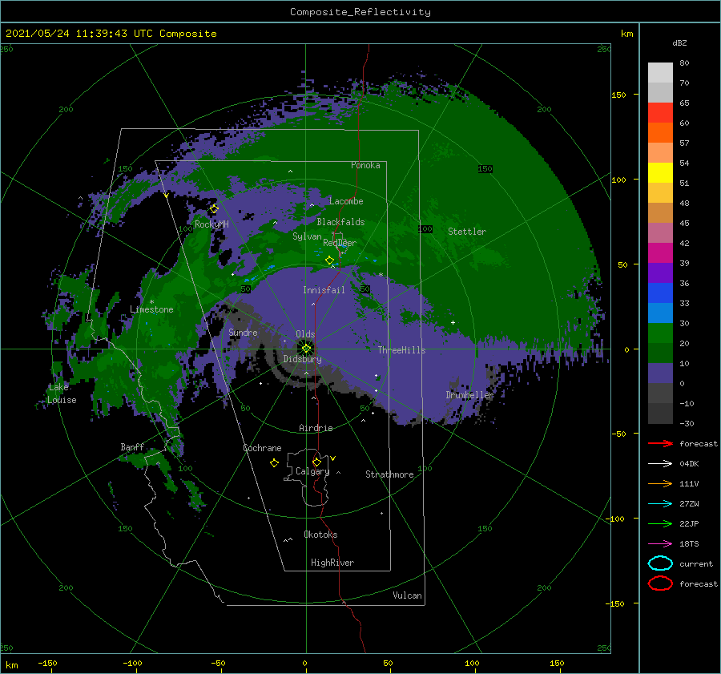Click the yellow radar site marker at Olds
Viewport: 721px width, 674px height.
click(306, 349)
